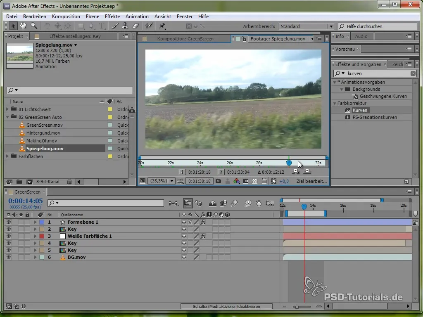Click the overlay edit icon

coord(307,171)
